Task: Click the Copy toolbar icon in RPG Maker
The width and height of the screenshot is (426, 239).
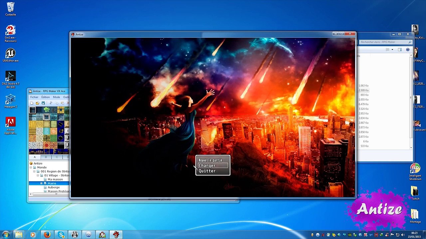Action: 57,103
